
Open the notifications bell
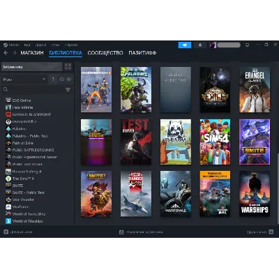pos(200,45)
